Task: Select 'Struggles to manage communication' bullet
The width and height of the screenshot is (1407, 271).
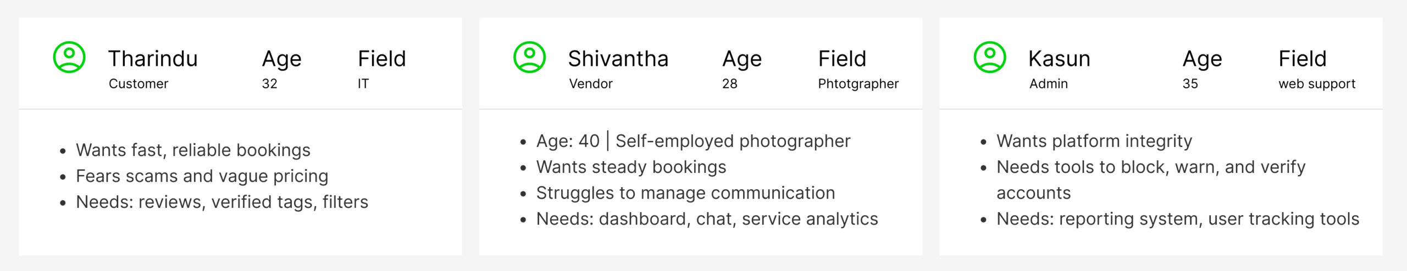Action: [x=685, y=193]
